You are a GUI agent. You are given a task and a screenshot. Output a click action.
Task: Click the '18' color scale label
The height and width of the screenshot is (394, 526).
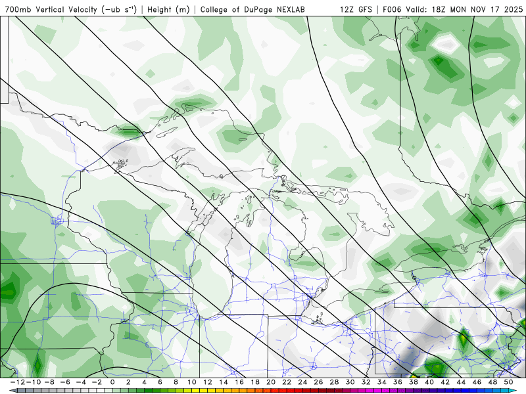tap(255, 382)
